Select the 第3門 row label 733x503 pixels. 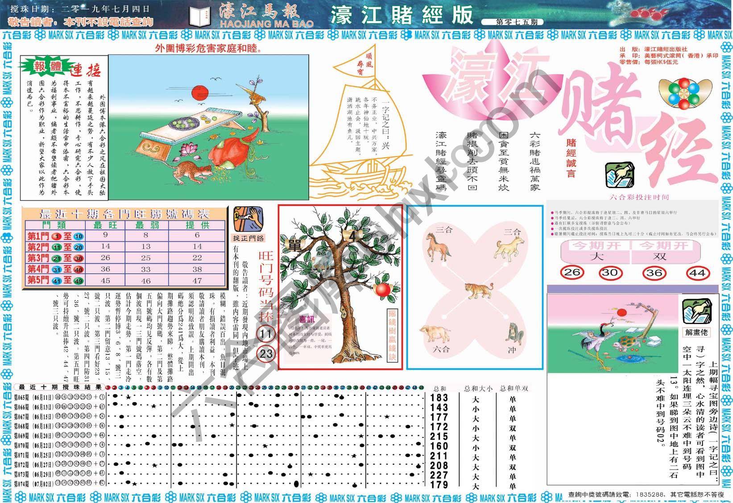55,258
